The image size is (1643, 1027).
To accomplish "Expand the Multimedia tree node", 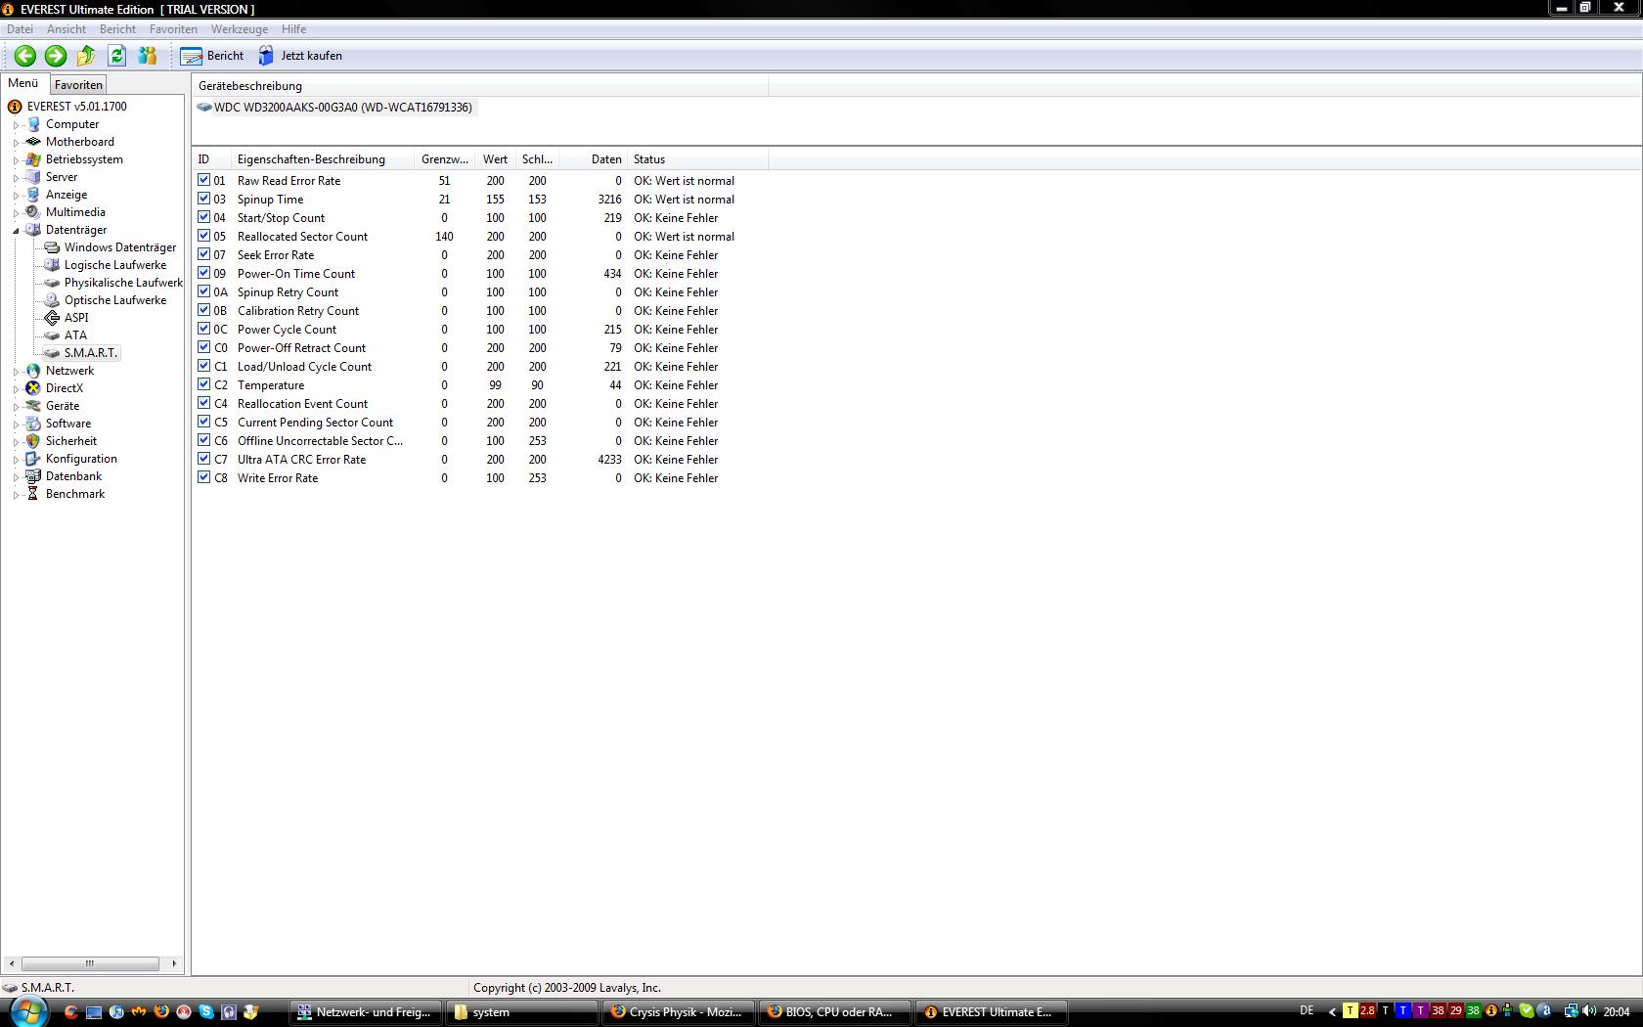I will point(16,213).
